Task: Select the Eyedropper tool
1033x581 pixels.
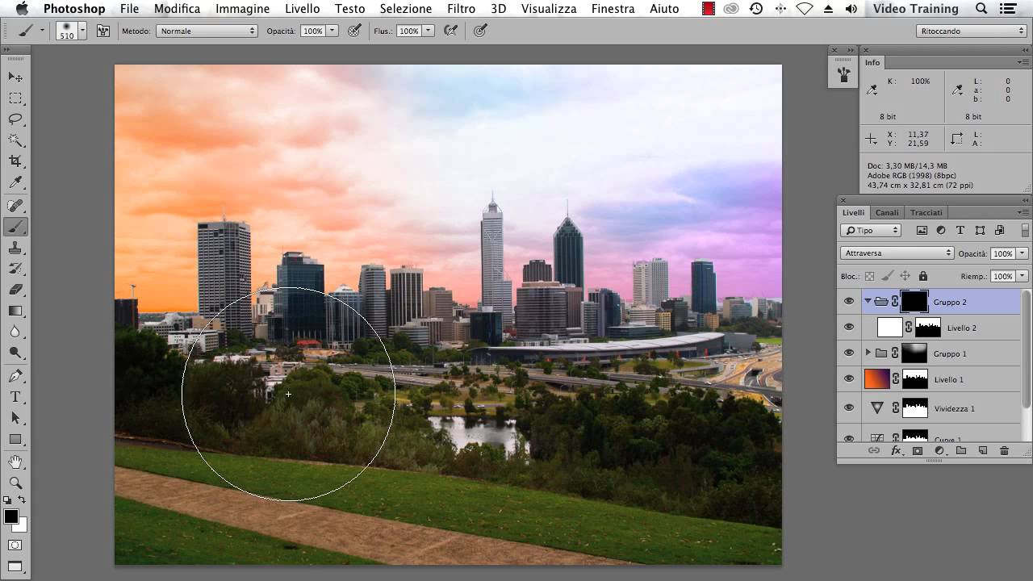Action: coord(15,183)
